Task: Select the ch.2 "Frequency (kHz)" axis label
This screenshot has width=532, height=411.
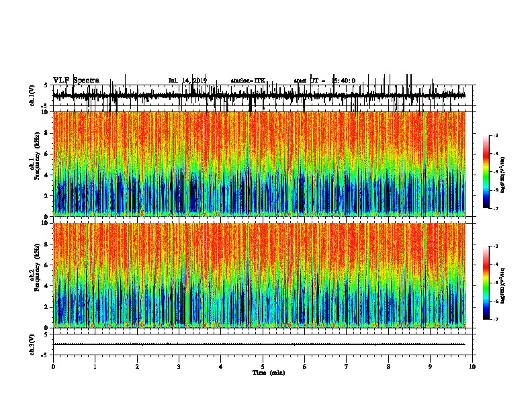Action: [37, 267]
